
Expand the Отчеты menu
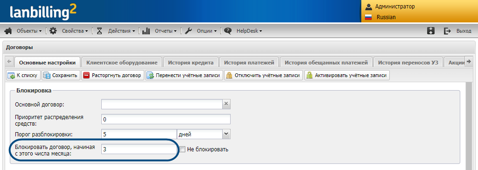coord(166,31)
